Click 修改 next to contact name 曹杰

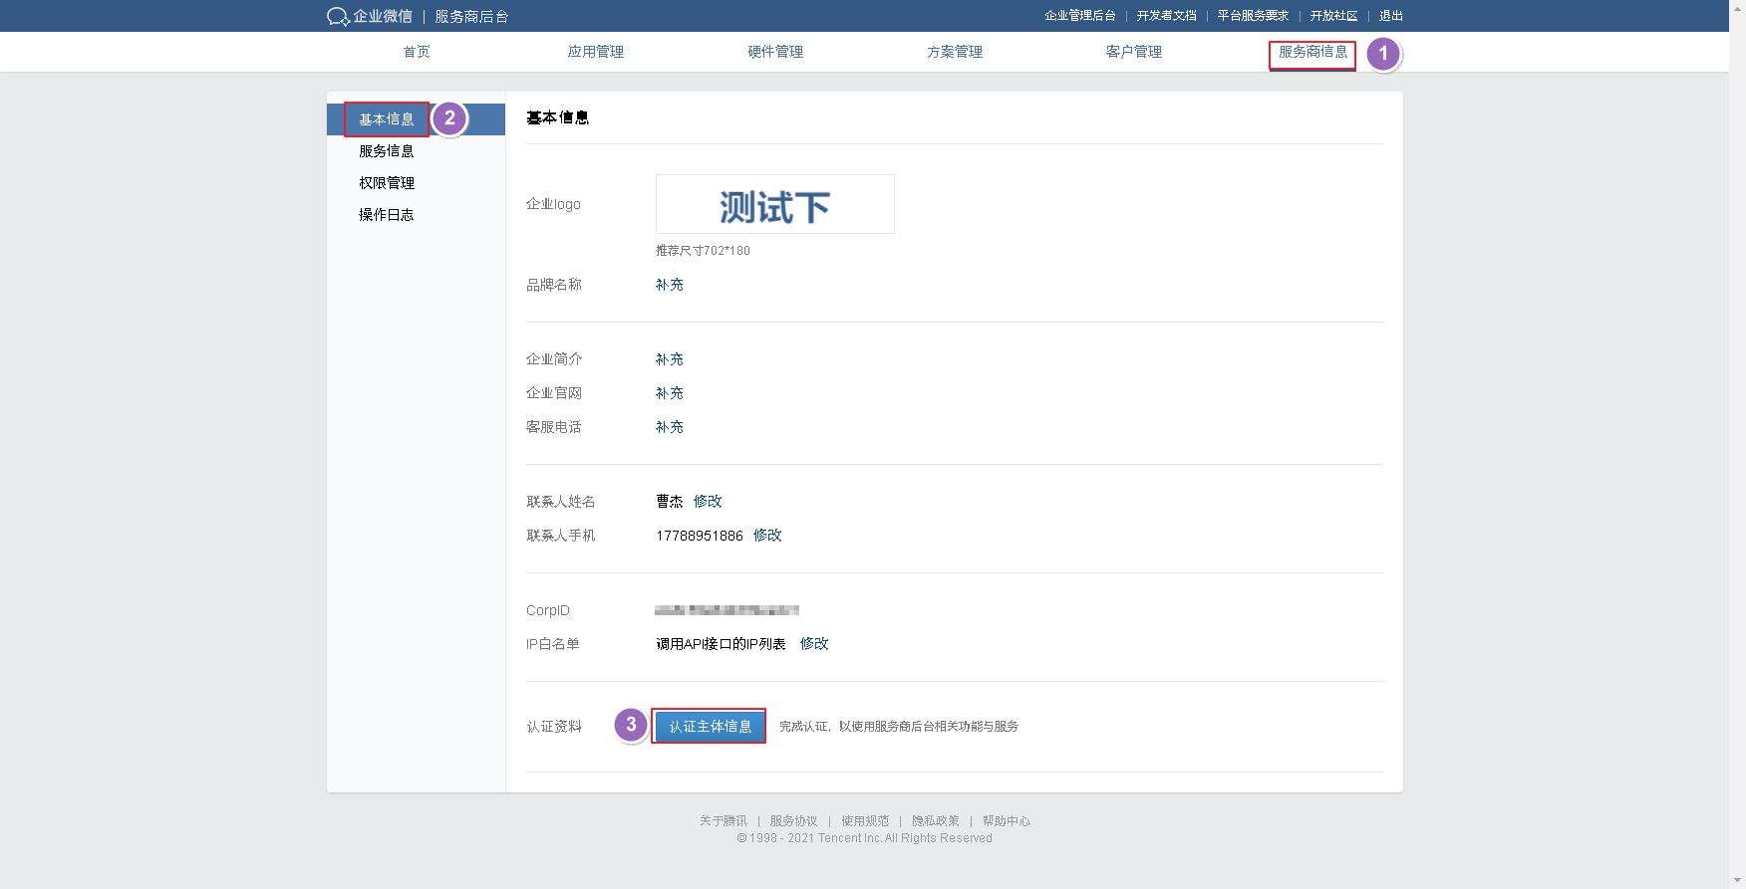[x=708, y=502]
